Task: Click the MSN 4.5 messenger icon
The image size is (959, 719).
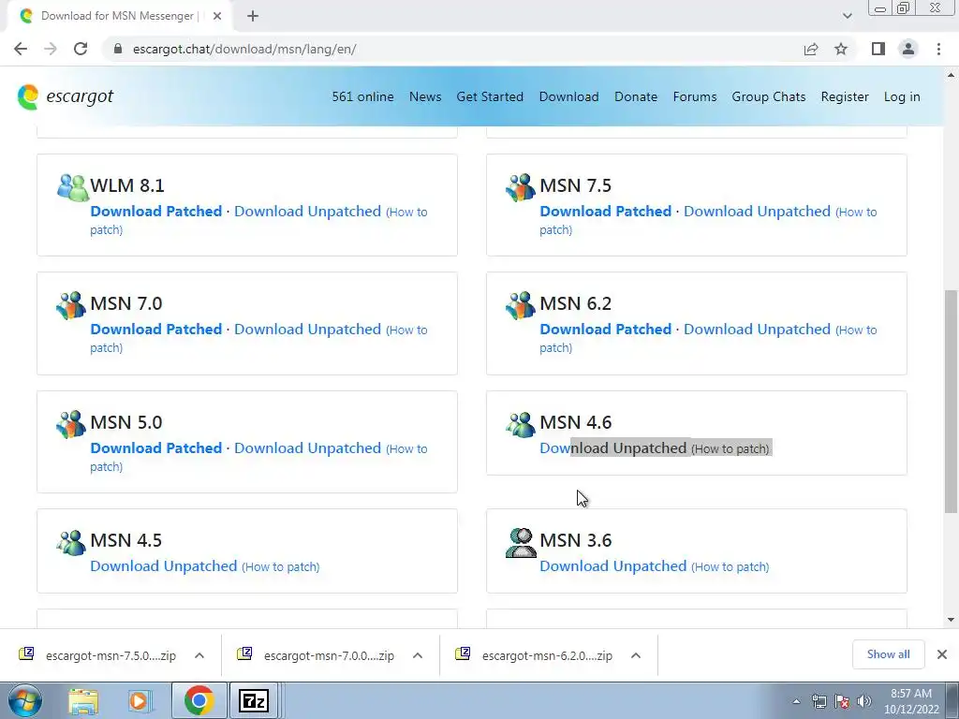Action: pos(71,542)
